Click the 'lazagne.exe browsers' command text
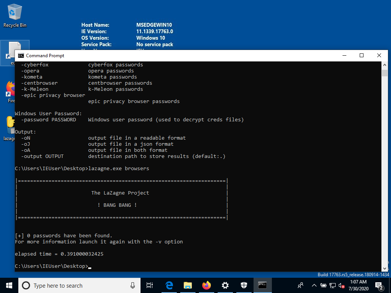This screenshot has width=391, height=293. [119, 168]
